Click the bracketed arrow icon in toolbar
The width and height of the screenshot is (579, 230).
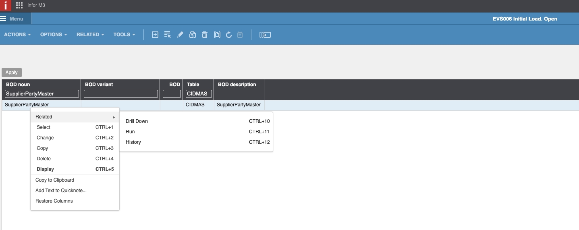(x=265, y=35)
